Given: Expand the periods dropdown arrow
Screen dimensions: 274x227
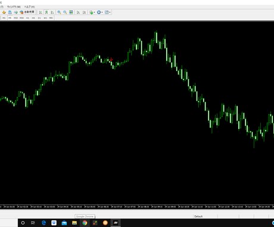Looking at the screenshot, I should coord(102,13).
